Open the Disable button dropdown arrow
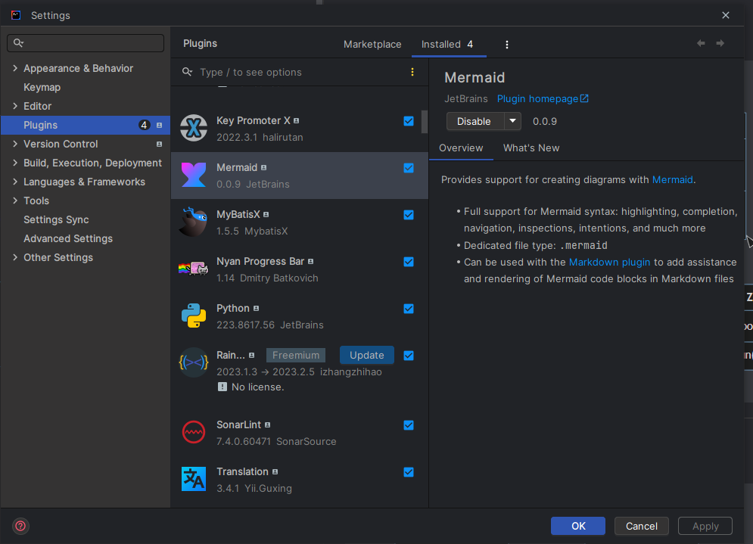Image resolution: width=753 pixels, height=544 pixels. (513, 121)
